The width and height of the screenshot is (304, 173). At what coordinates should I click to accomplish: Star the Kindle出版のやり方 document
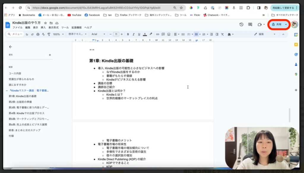pos(45,23)
